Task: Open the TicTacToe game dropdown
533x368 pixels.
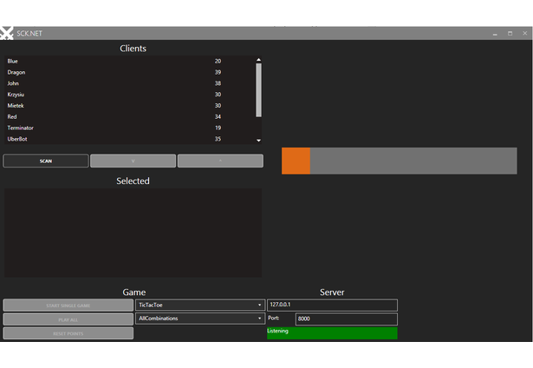Action: [200, 305]
